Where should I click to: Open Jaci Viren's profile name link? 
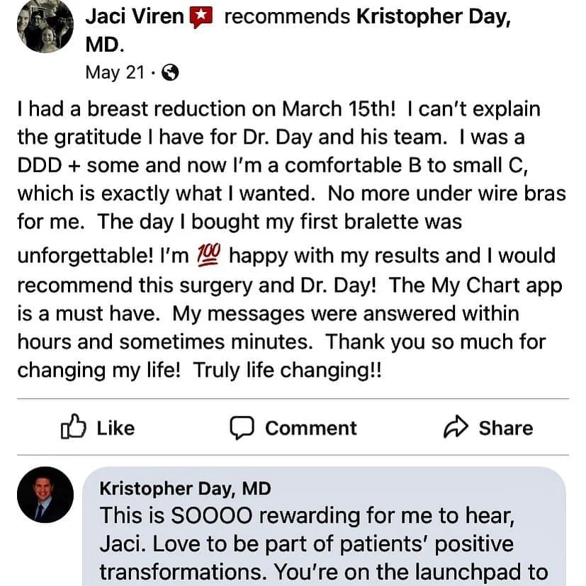coord(134,17)
